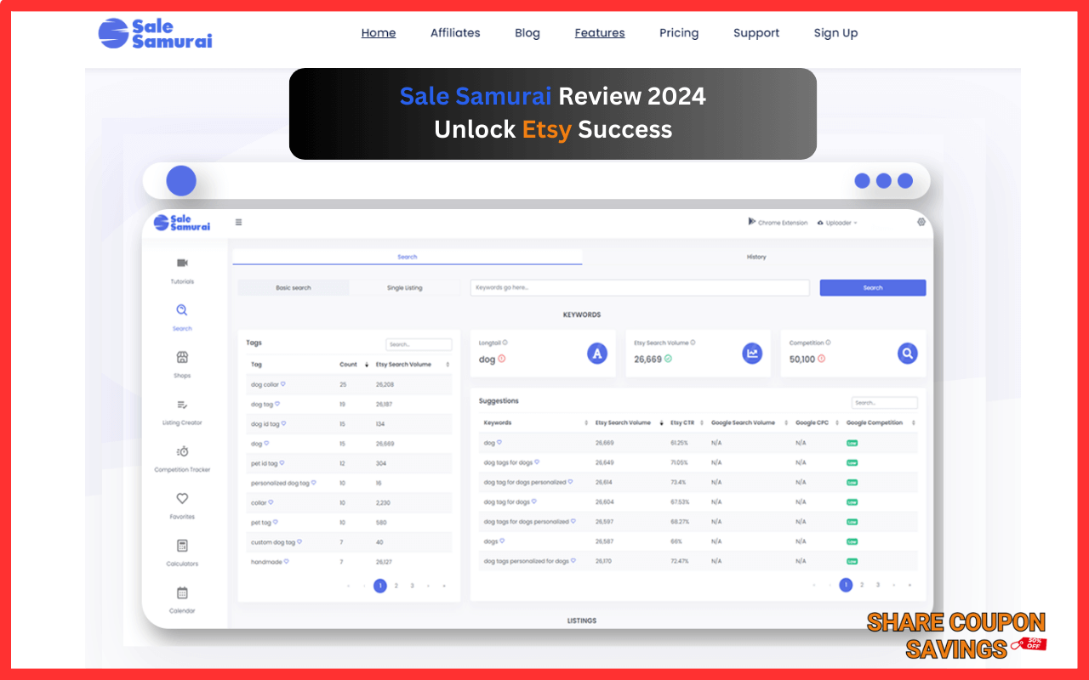The height and width of the screenshot is (680, 1089).
Task: Click the Suggestions panel search box
Action: [x=885, y=403]
